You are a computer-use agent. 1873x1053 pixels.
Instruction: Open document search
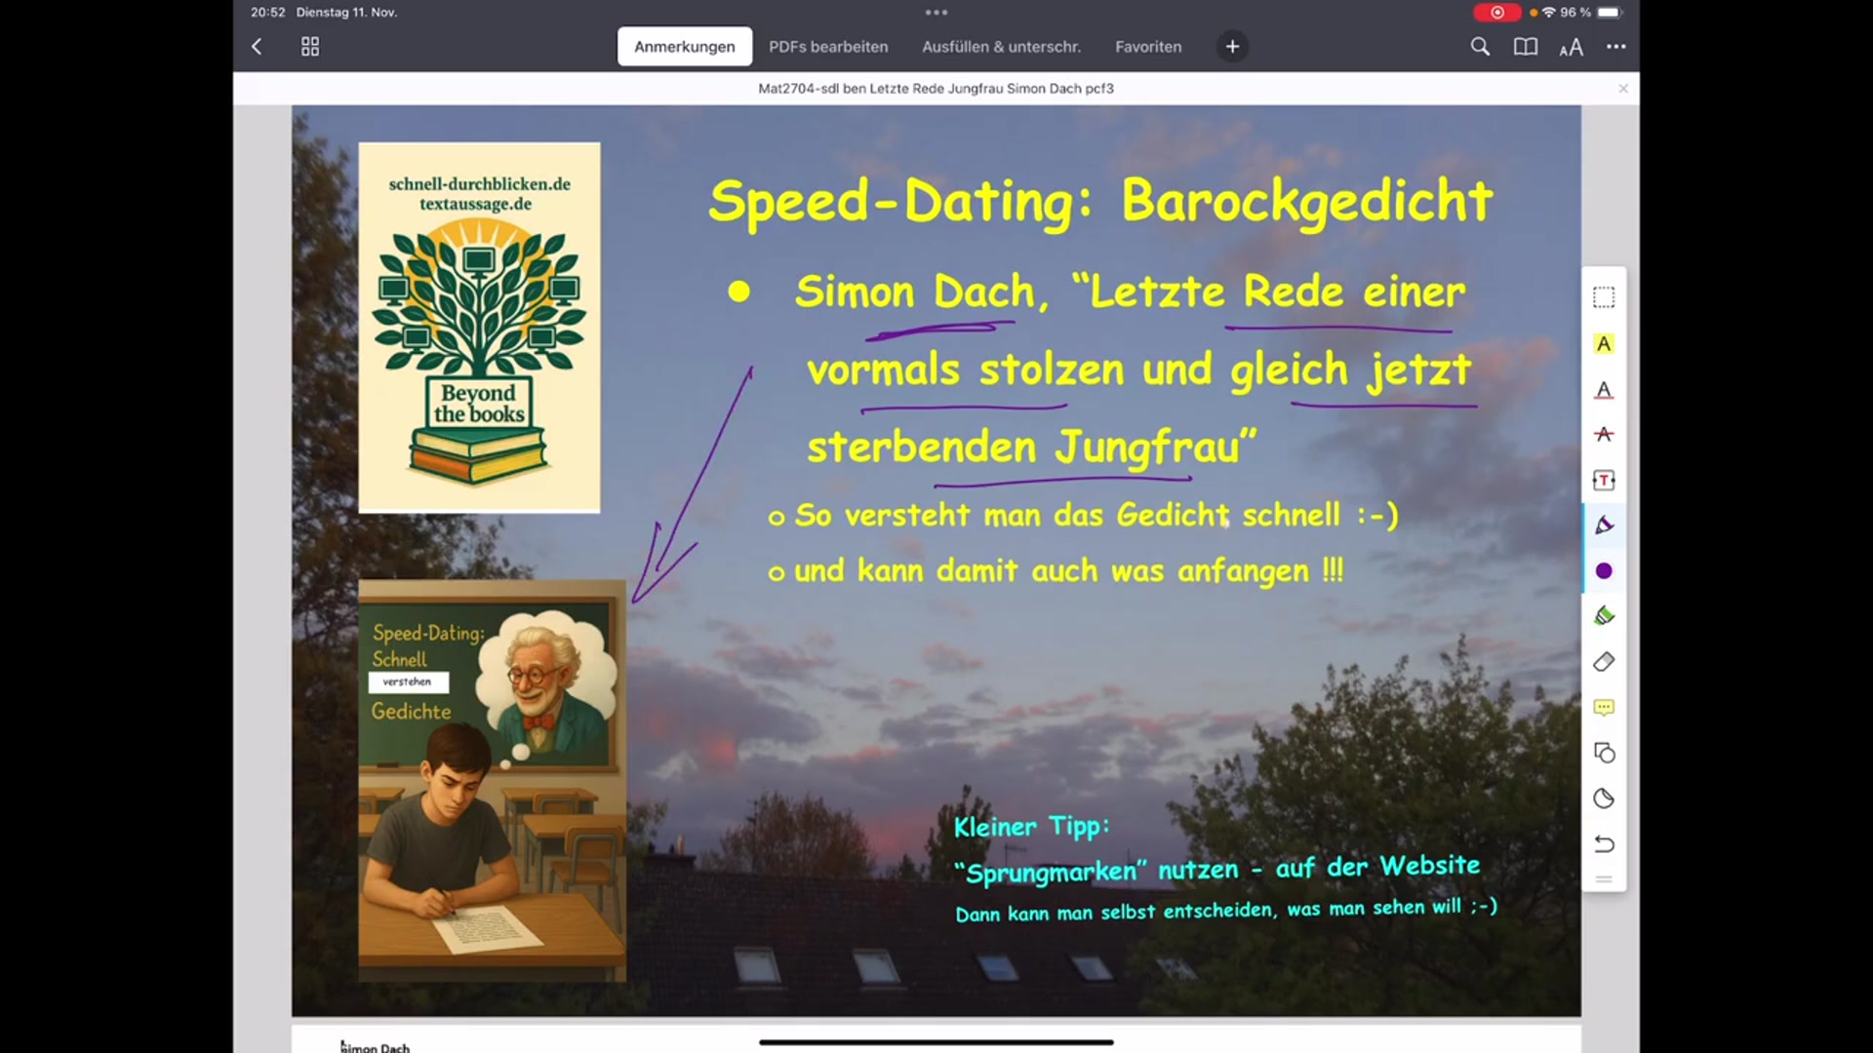coord(1479,46)
